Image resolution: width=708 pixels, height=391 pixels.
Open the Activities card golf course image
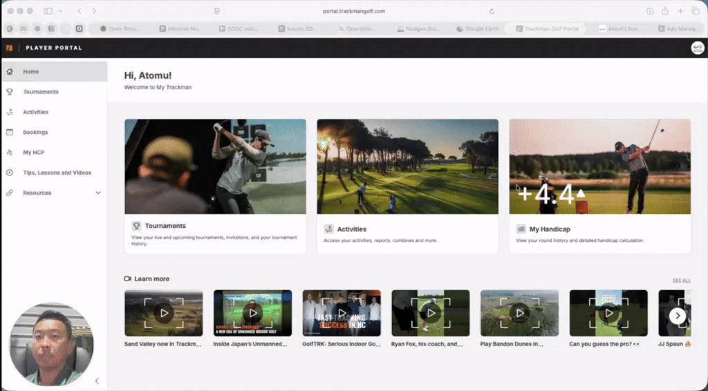(408, 166)
